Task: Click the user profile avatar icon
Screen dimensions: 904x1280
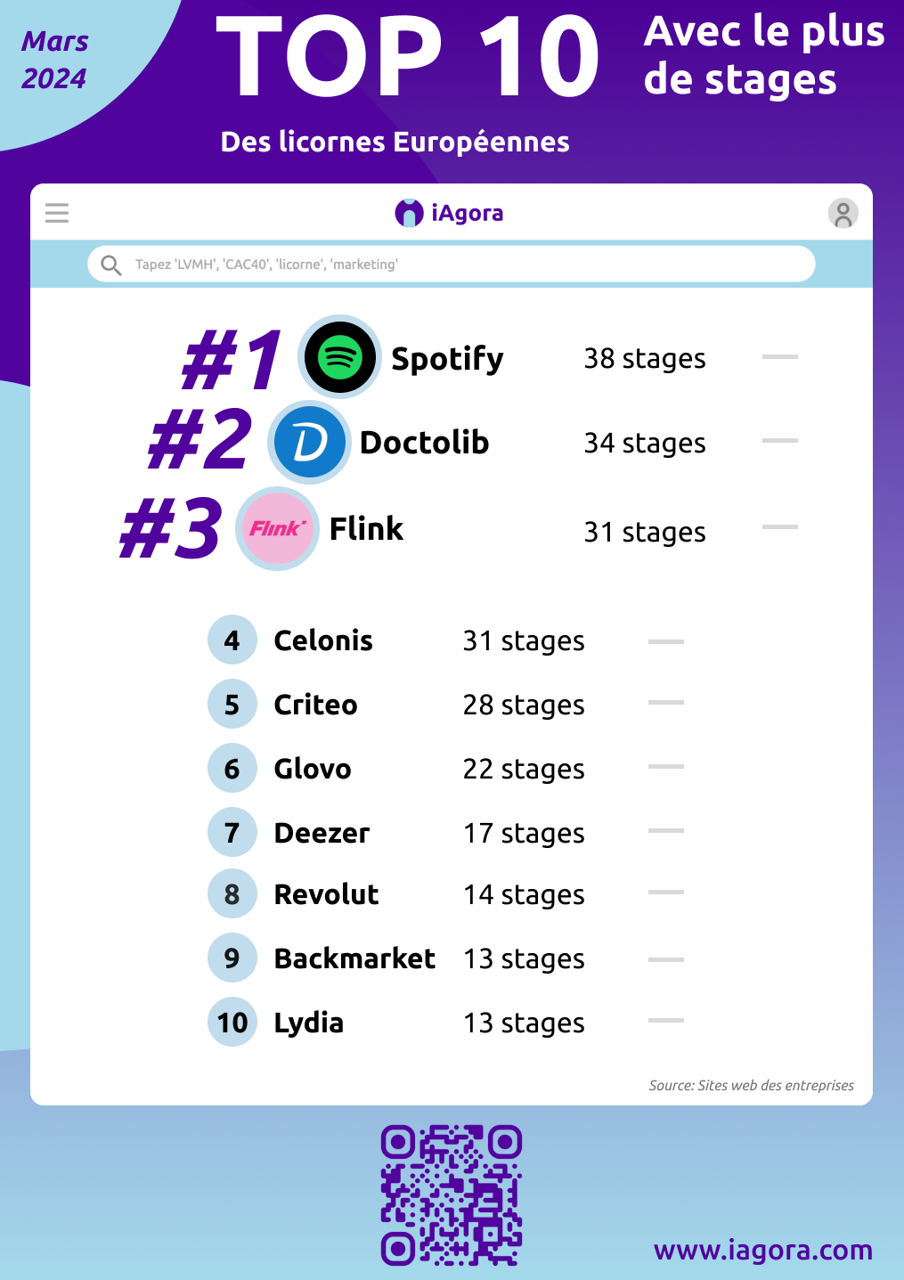Action: [843, 213]
